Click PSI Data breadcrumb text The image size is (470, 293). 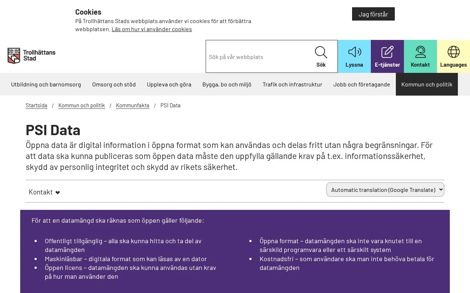click(x=170, y=105)
